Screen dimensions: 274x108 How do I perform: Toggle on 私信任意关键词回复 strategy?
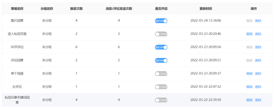pos(161,100)
